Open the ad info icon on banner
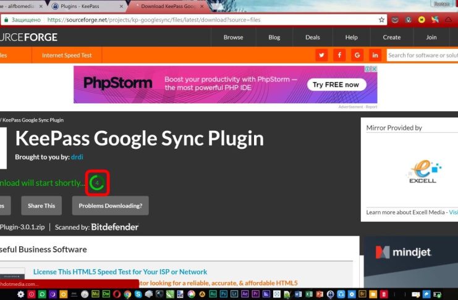Image resolution: width=458 pixels, height=300 pixels. (368, 69)
